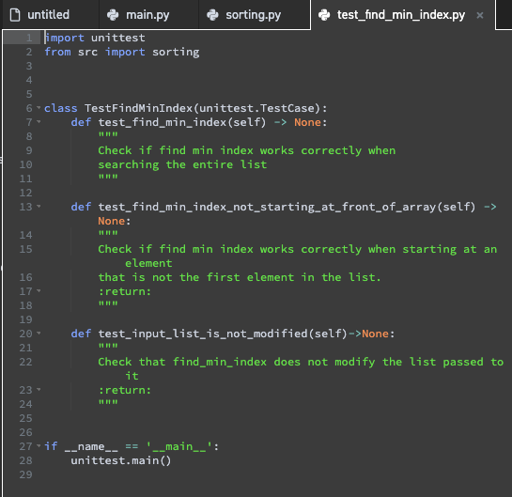Click the wrapped word 'element' under line 15
512x497 pixels.
pos(148,263)
